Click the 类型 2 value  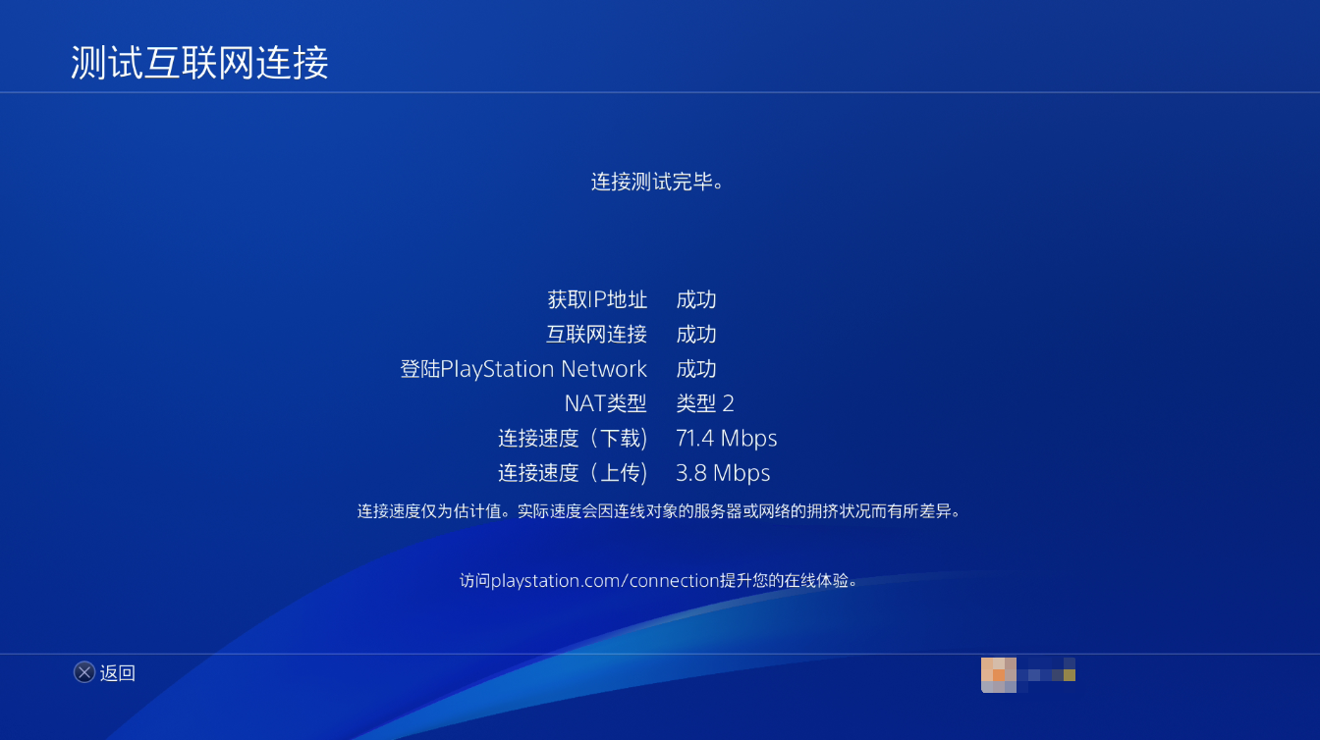tap(705, 403)
